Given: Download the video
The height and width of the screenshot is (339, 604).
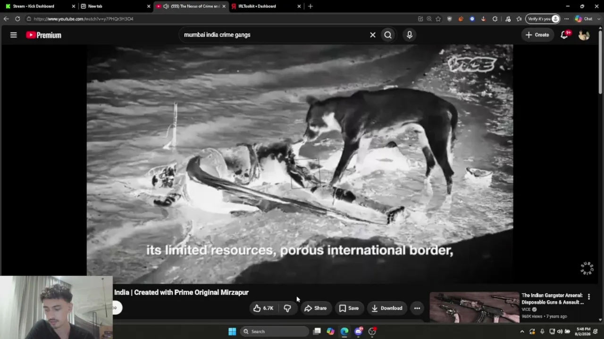Looking at the screenshot, I should coord(386,308).
